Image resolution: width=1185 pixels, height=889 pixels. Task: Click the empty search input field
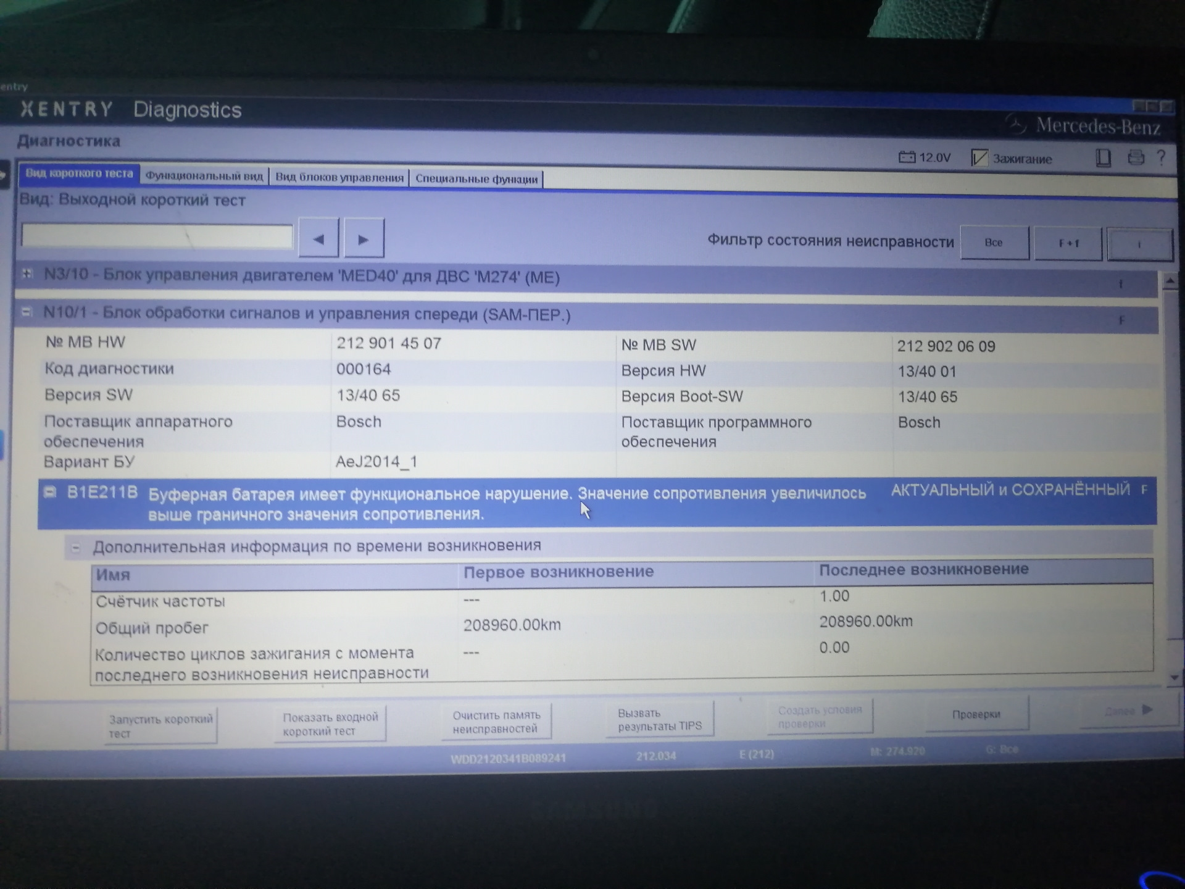[157, 236]
